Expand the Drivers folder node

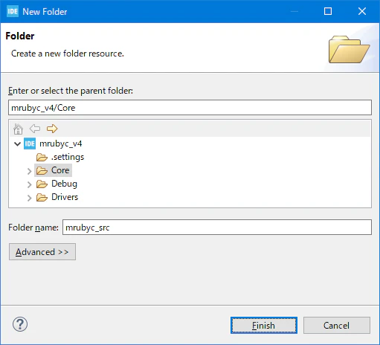tap(29, 198)
